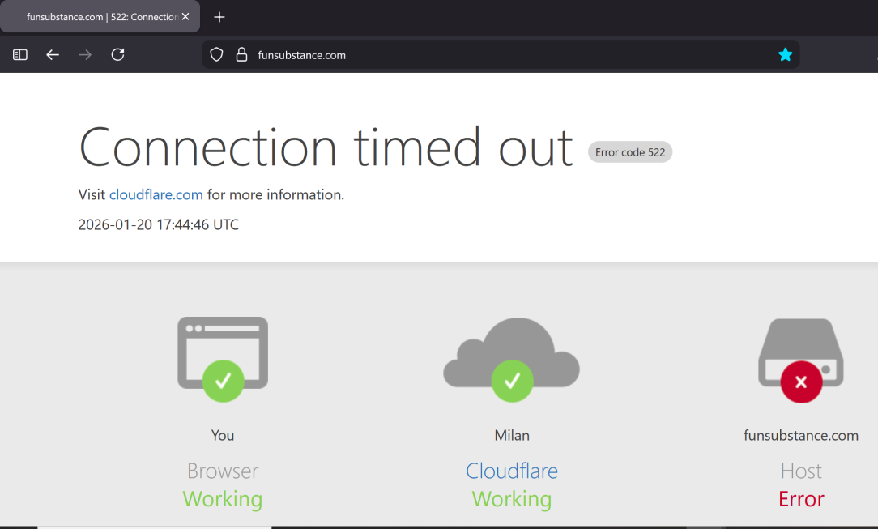The image size is (878, 529).
Task: Click 'Working' status under Browser
Action: (x=223, y=499)
